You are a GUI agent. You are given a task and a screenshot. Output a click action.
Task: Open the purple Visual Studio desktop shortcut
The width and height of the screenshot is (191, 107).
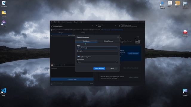pyautogui.click(x=4, y=23)
